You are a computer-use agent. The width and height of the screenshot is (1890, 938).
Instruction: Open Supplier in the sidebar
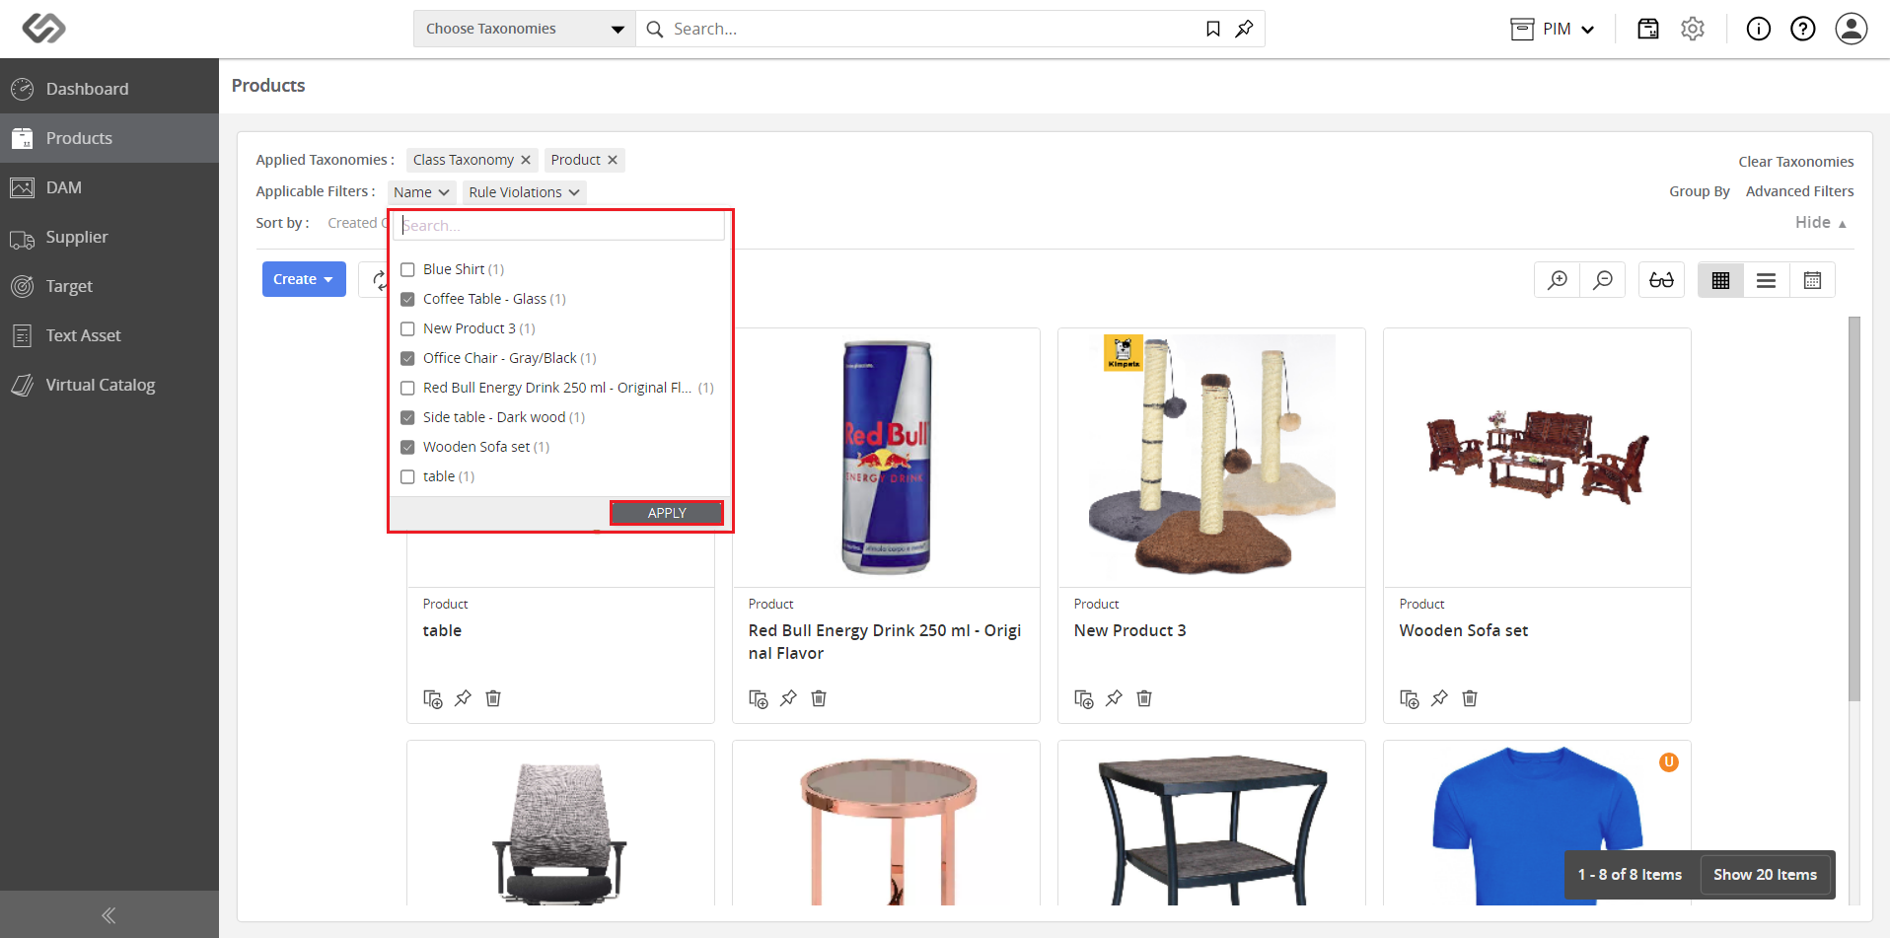coord(109,237)
